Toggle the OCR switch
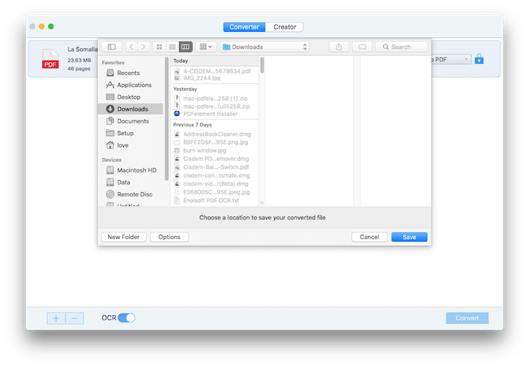This screenshot has width=529, height=367. [126, 319]
